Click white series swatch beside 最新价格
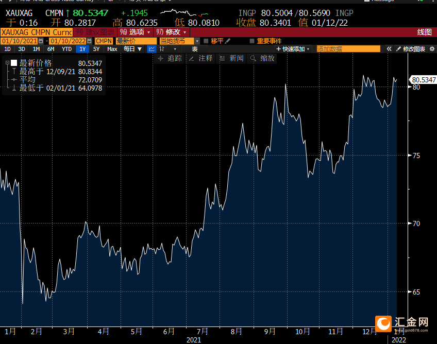Image resolution: width=437 pixels, height=344 pixels. (x=14, y=63)
